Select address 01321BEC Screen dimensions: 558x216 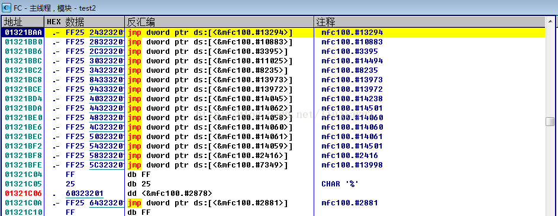[x=24, y=137]
